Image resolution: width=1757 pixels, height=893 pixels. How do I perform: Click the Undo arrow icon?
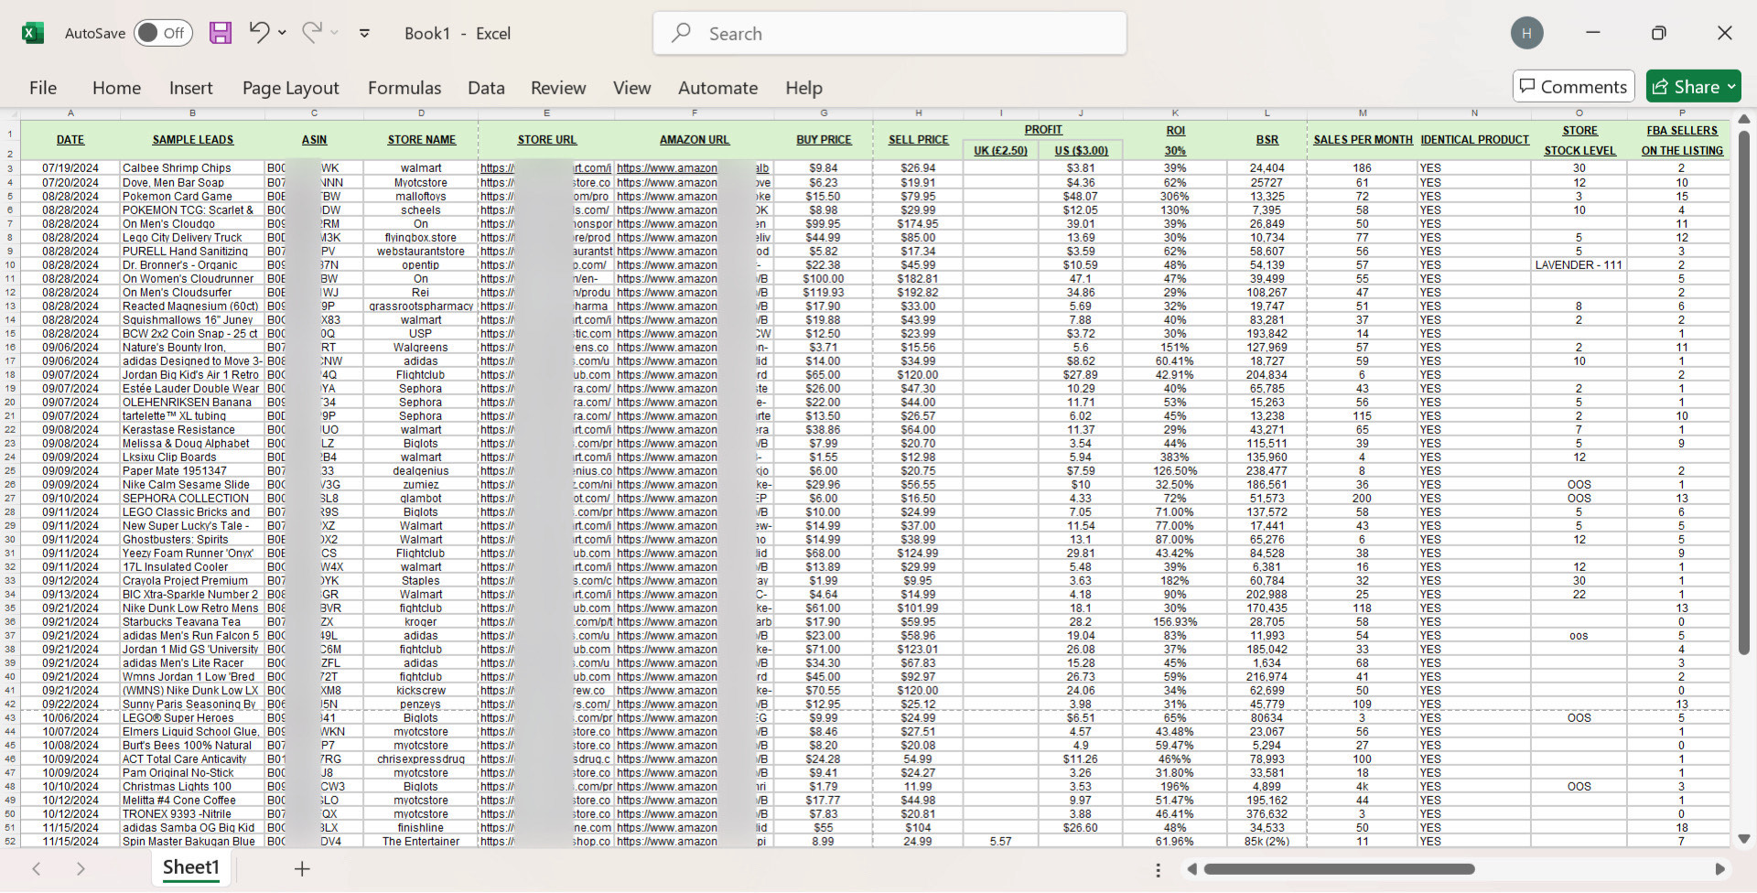pos(259,33)
